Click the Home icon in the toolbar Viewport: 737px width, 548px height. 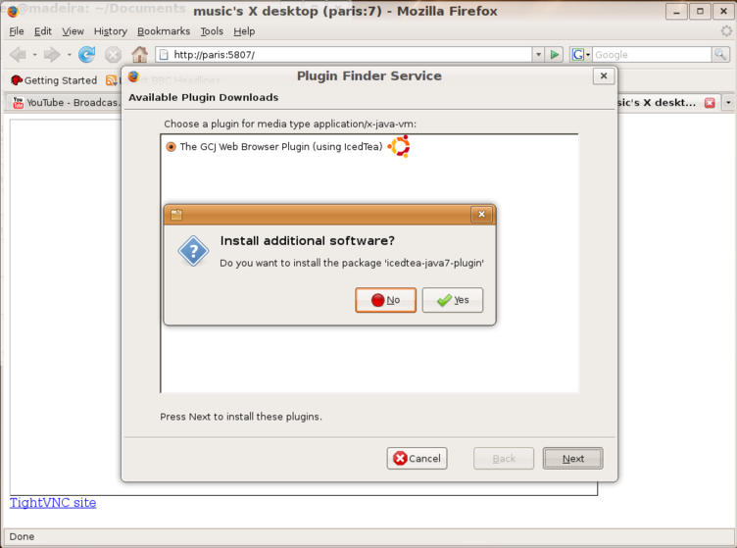[139, 55]
